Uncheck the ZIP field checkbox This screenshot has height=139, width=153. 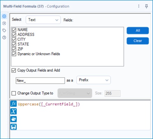tap(14, 49)
